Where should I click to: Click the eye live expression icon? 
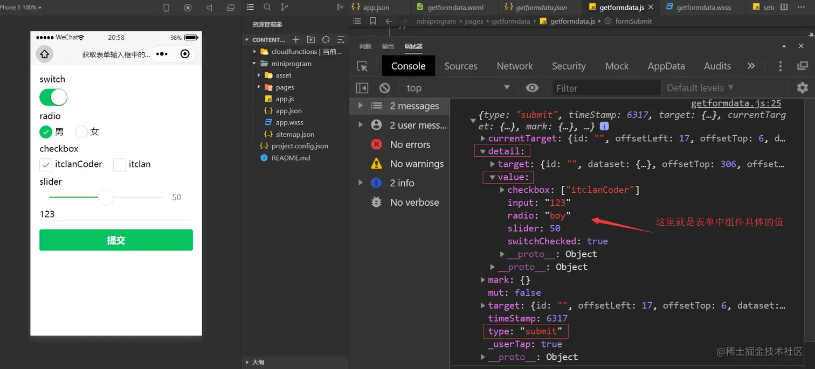coord(532,88)
